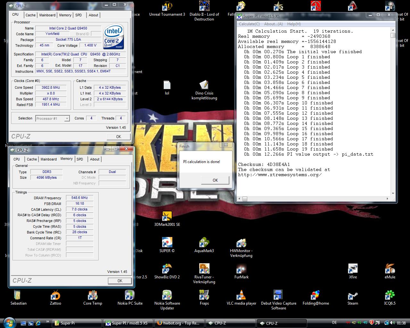Image resolution: width=410 pixels, height=328 pixels.
Task: Click the Multiplier x 8.0 value
Action: pos(51,93)
